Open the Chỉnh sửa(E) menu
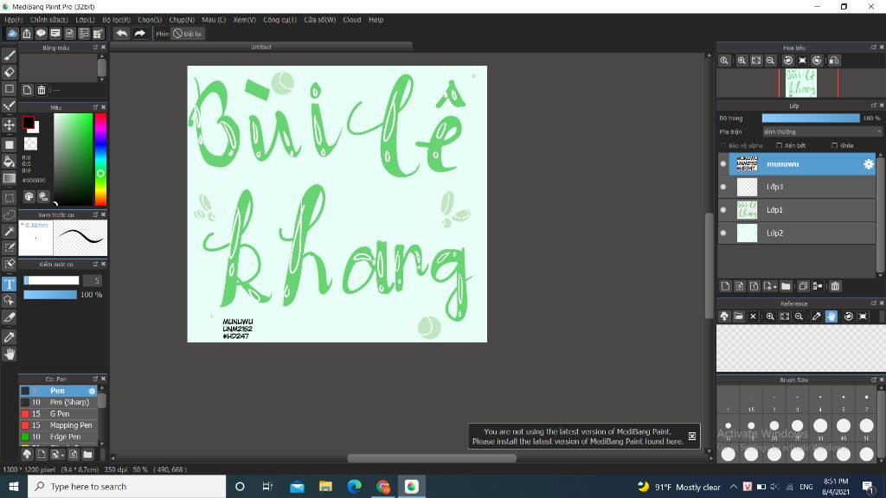Image resolution: width=886 pixels, height=498 pixels. pos(49,20)
